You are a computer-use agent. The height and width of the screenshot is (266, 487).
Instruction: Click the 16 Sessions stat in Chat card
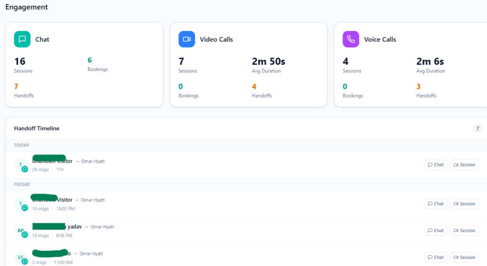pos(20,61)
